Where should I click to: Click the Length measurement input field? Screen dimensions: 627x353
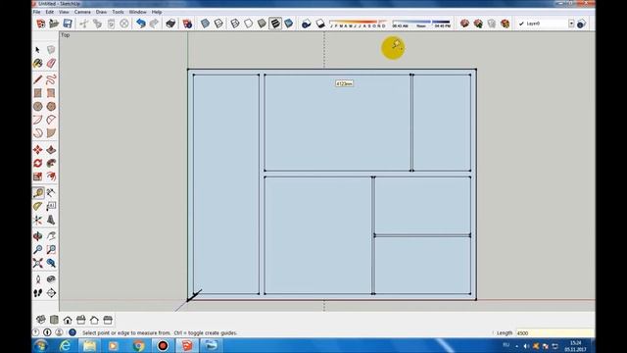[x=555, y=333]
